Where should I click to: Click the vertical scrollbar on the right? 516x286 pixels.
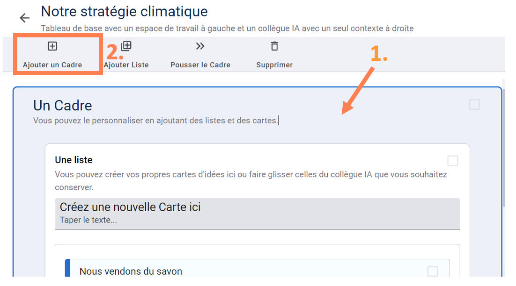pos(504,140)
